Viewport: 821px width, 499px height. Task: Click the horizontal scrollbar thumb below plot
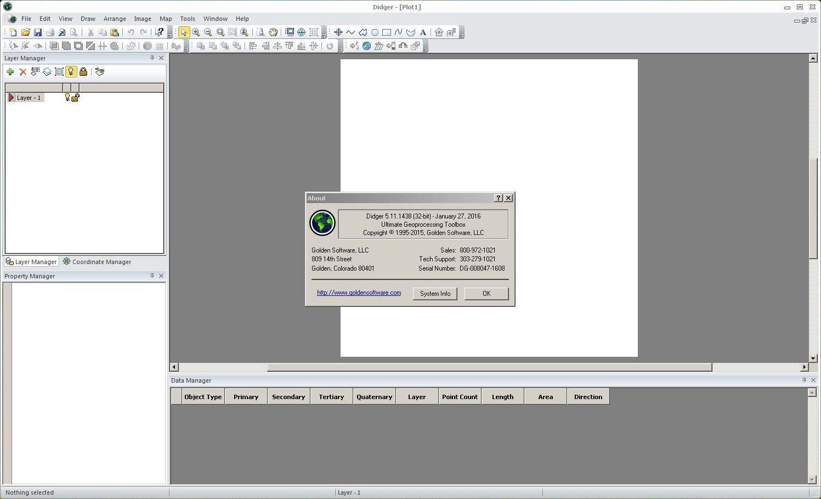pyautogui.click(x=489, y=367)
